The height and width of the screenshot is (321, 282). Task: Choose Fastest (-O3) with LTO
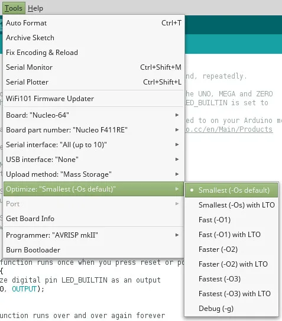(231, 294)
